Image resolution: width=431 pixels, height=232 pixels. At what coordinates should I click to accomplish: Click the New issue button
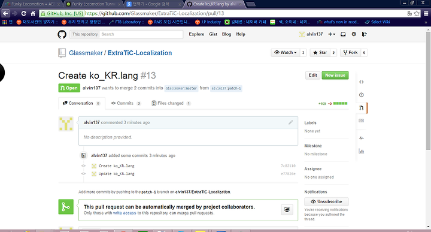335,76
